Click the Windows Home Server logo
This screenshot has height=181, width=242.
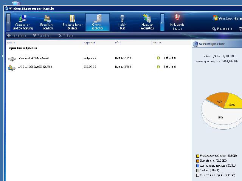click(x=227, y=18)
